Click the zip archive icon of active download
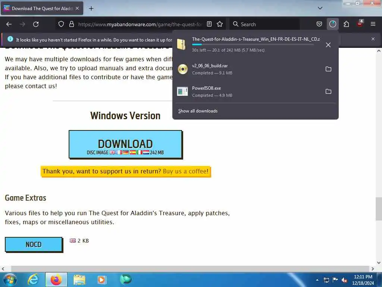 [x=182, y=44]
